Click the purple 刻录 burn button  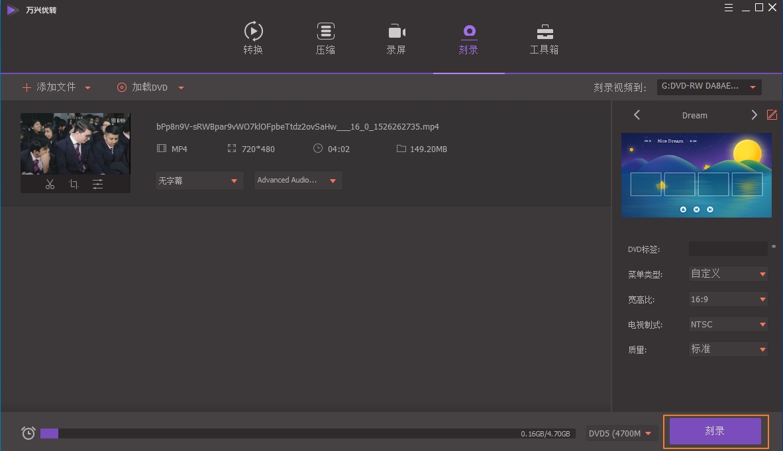coord(715,431)
